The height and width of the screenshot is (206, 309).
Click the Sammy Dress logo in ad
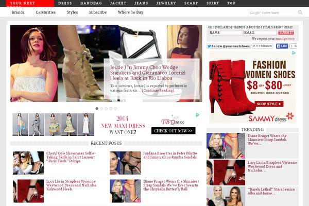tap(271, 117)
